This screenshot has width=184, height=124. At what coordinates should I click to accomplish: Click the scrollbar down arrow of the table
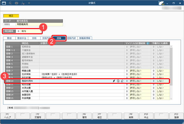pyautogui.click(x=171, y=99)
